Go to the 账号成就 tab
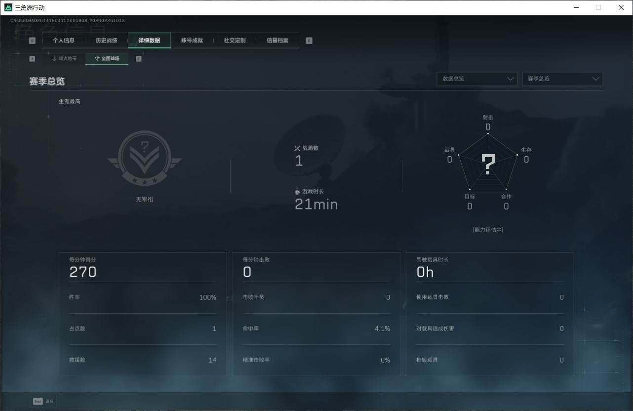 coord(192,41)
